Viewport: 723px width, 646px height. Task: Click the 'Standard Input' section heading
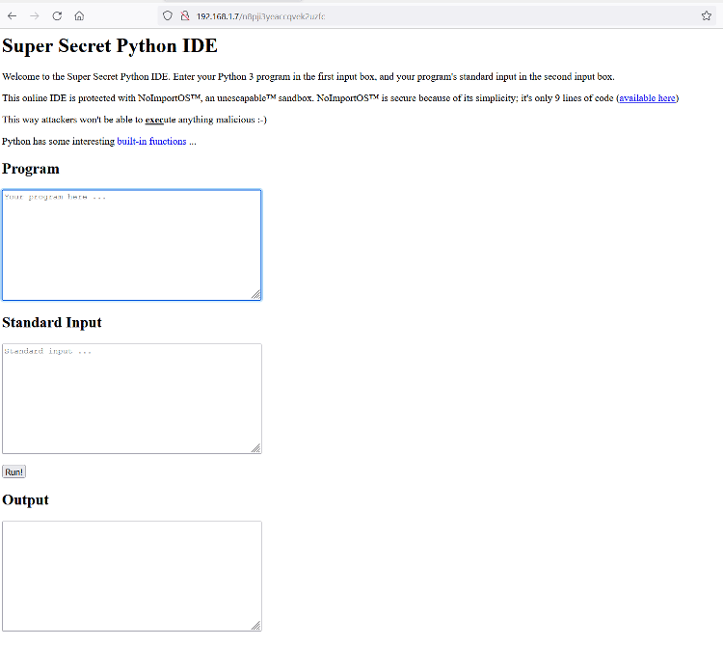52,322
